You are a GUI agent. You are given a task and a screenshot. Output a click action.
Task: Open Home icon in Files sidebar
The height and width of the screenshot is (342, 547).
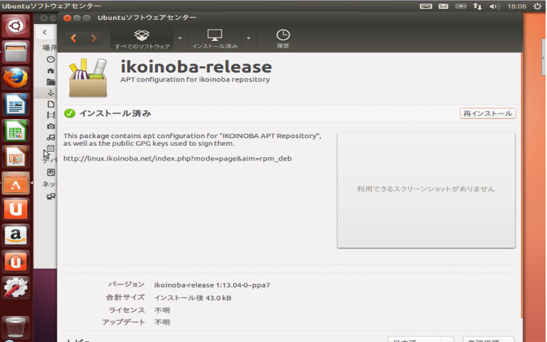pos(51,71)
